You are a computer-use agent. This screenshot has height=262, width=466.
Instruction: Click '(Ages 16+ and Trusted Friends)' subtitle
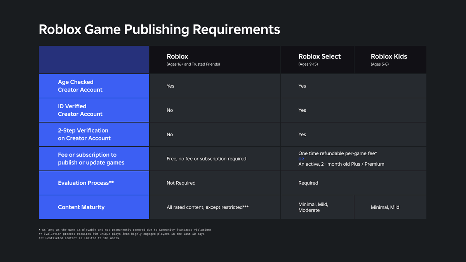pyautogui.click(x=193, y=64)
